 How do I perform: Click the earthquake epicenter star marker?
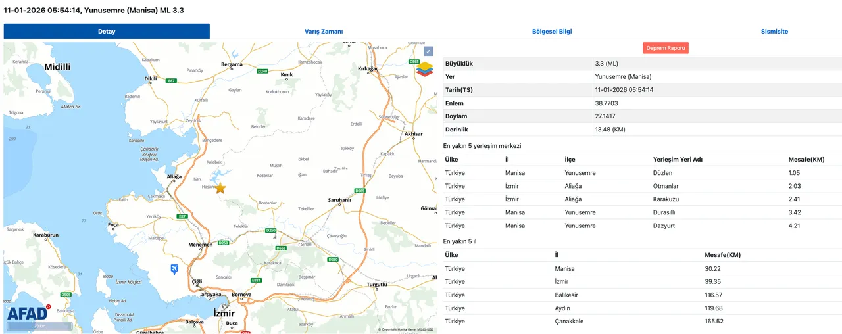pos(220,189)
